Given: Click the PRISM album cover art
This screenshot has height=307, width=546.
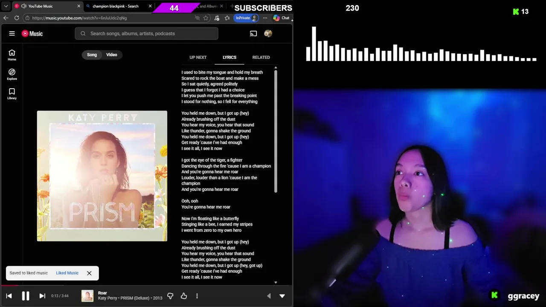Looking at the screenshot, I should tap(102, 176).
